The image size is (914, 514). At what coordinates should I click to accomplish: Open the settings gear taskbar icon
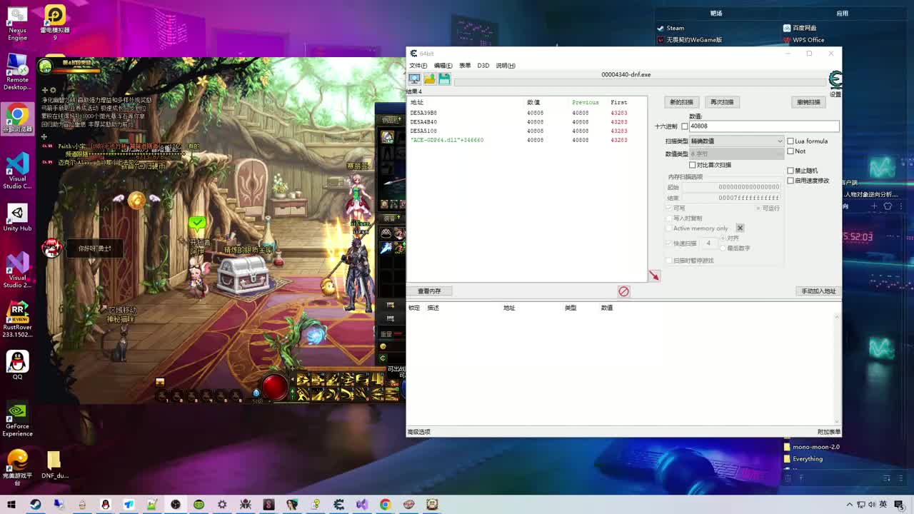(222, 505)
